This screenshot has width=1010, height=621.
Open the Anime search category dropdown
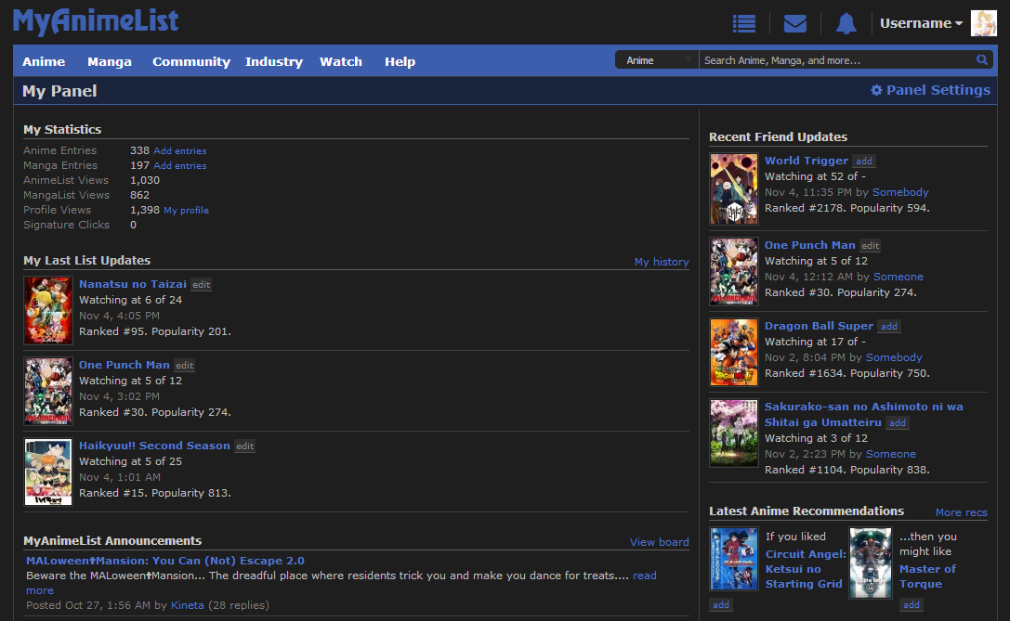click(657, 58)
